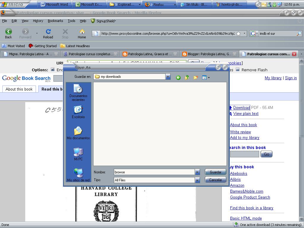
Task: Open the Microsoft Excel taskbar button
Action: [89, 4]
